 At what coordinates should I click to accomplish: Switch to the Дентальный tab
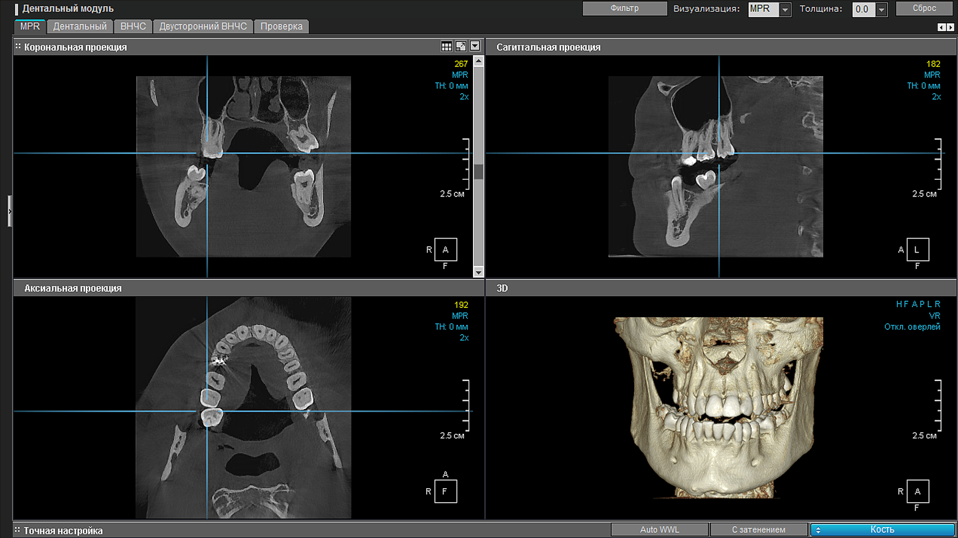(x=80, y=26)
